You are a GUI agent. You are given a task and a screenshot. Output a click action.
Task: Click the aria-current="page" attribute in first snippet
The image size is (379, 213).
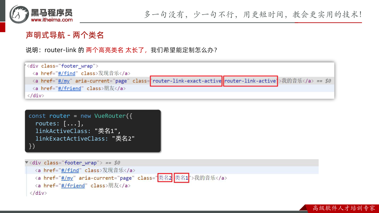point(102,81)
